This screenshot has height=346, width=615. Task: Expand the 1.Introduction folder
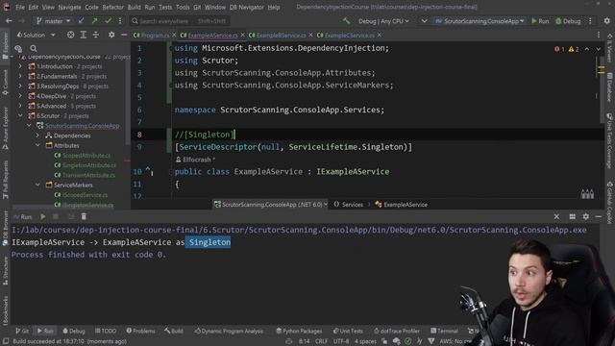click(x=20, y=66)
